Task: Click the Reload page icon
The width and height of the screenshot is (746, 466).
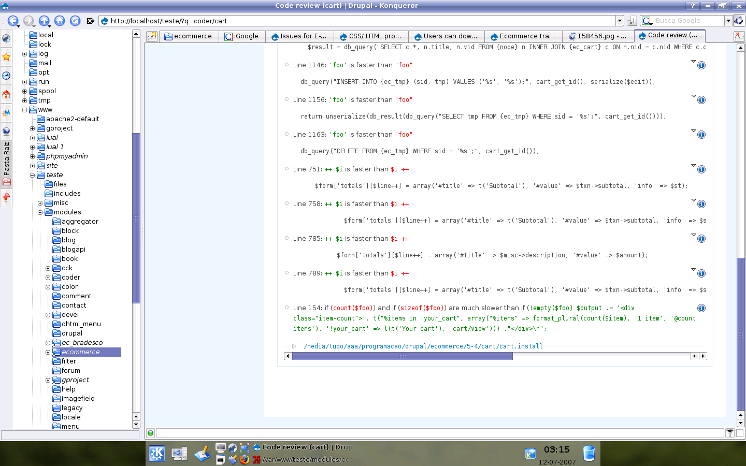Action: [x=75, y=21]
